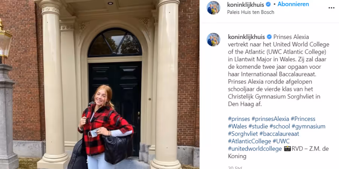Viewport: 339px width, 169px height.
Task: Click the koninklijkhuis profile avatar in header
Action: click(x=214, y=8)
